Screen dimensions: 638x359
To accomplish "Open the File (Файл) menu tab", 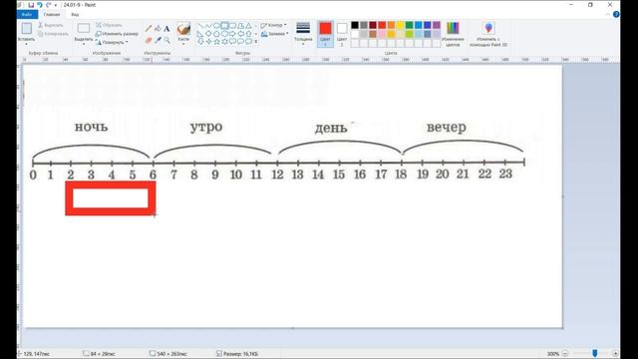I will tap(27, 14).
